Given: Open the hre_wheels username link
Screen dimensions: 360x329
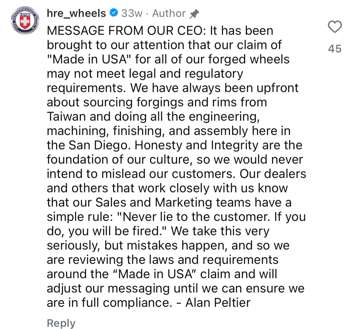Looking at the screenshot, I should (x=76, y=13).
